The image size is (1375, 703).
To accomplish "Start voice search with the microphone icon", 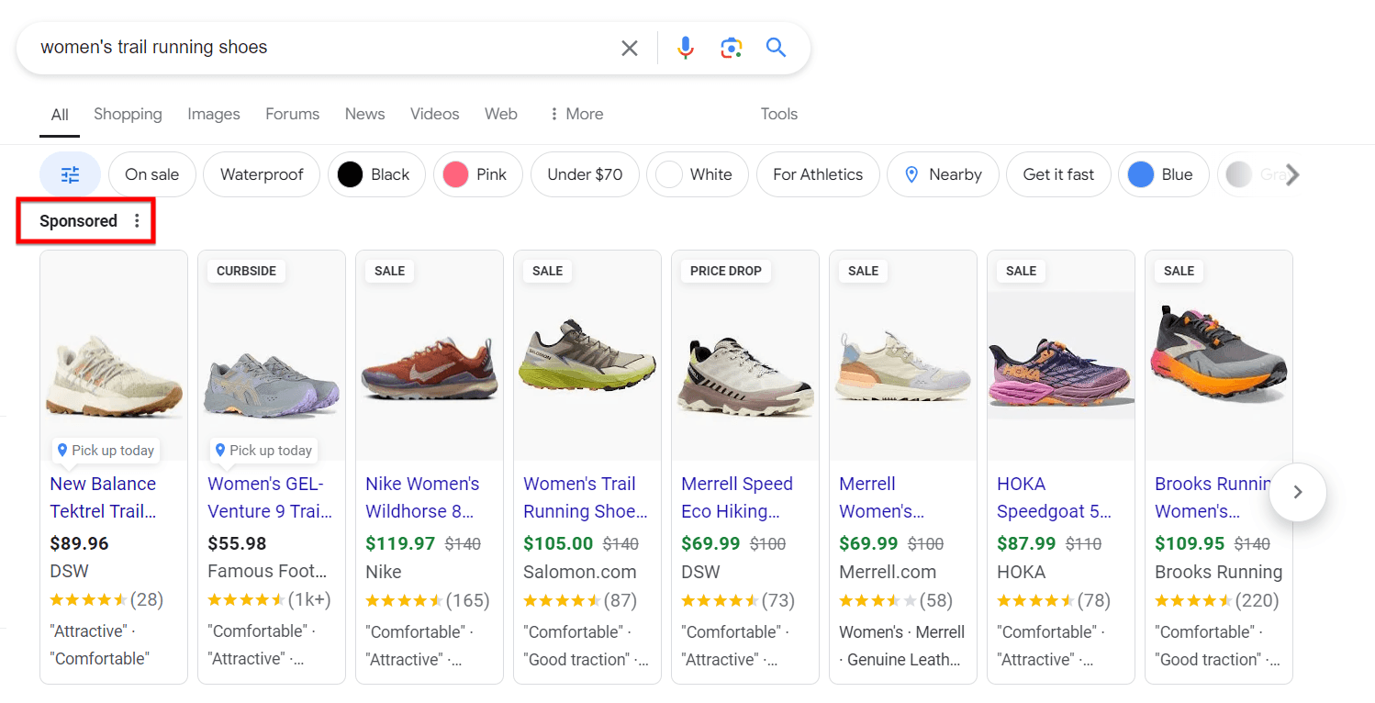I will coord(685,48).
